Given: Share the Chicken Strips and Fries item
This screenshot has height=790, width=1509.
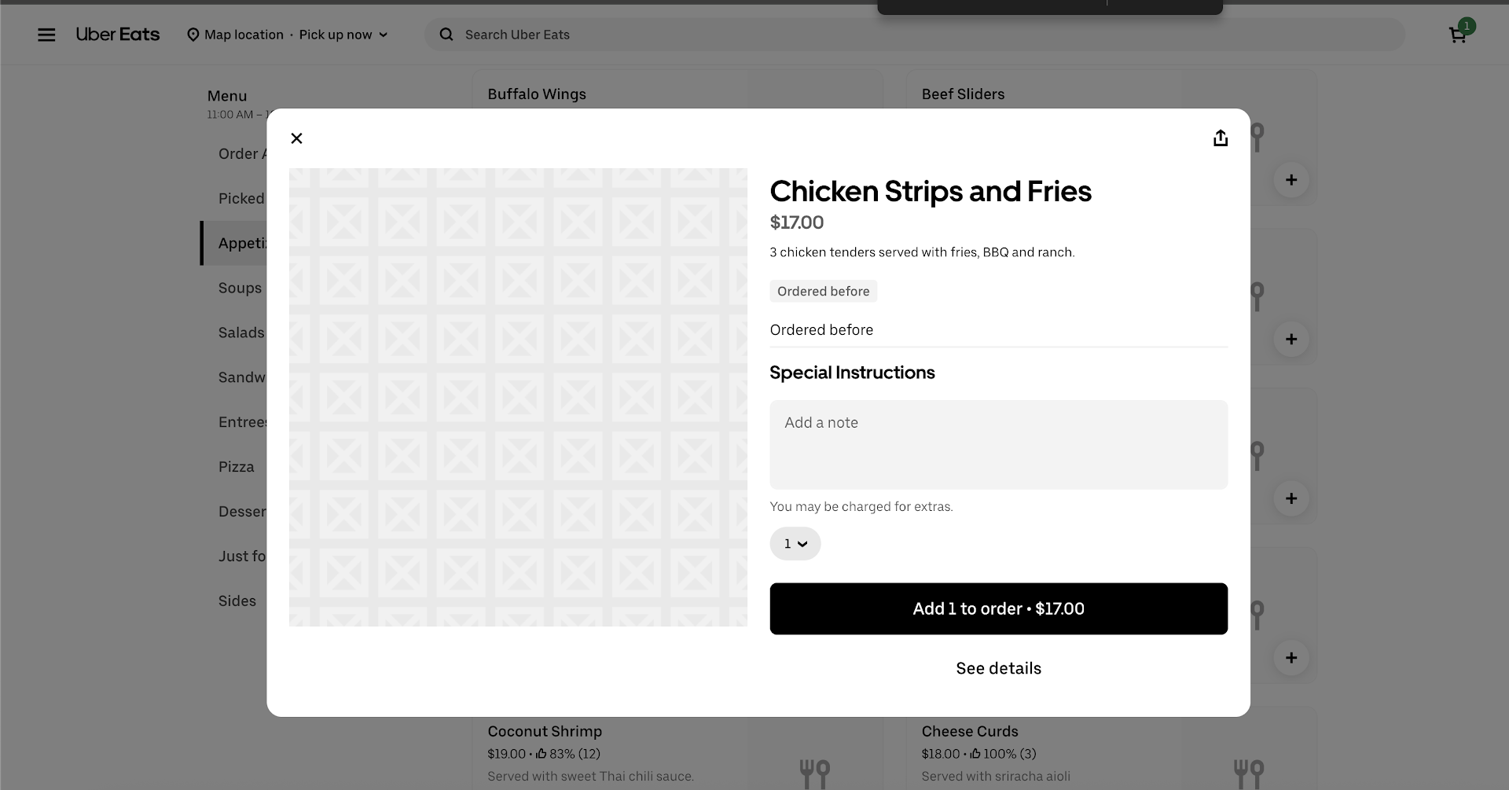Looking at the screenshot, I should pos(1220,138).
